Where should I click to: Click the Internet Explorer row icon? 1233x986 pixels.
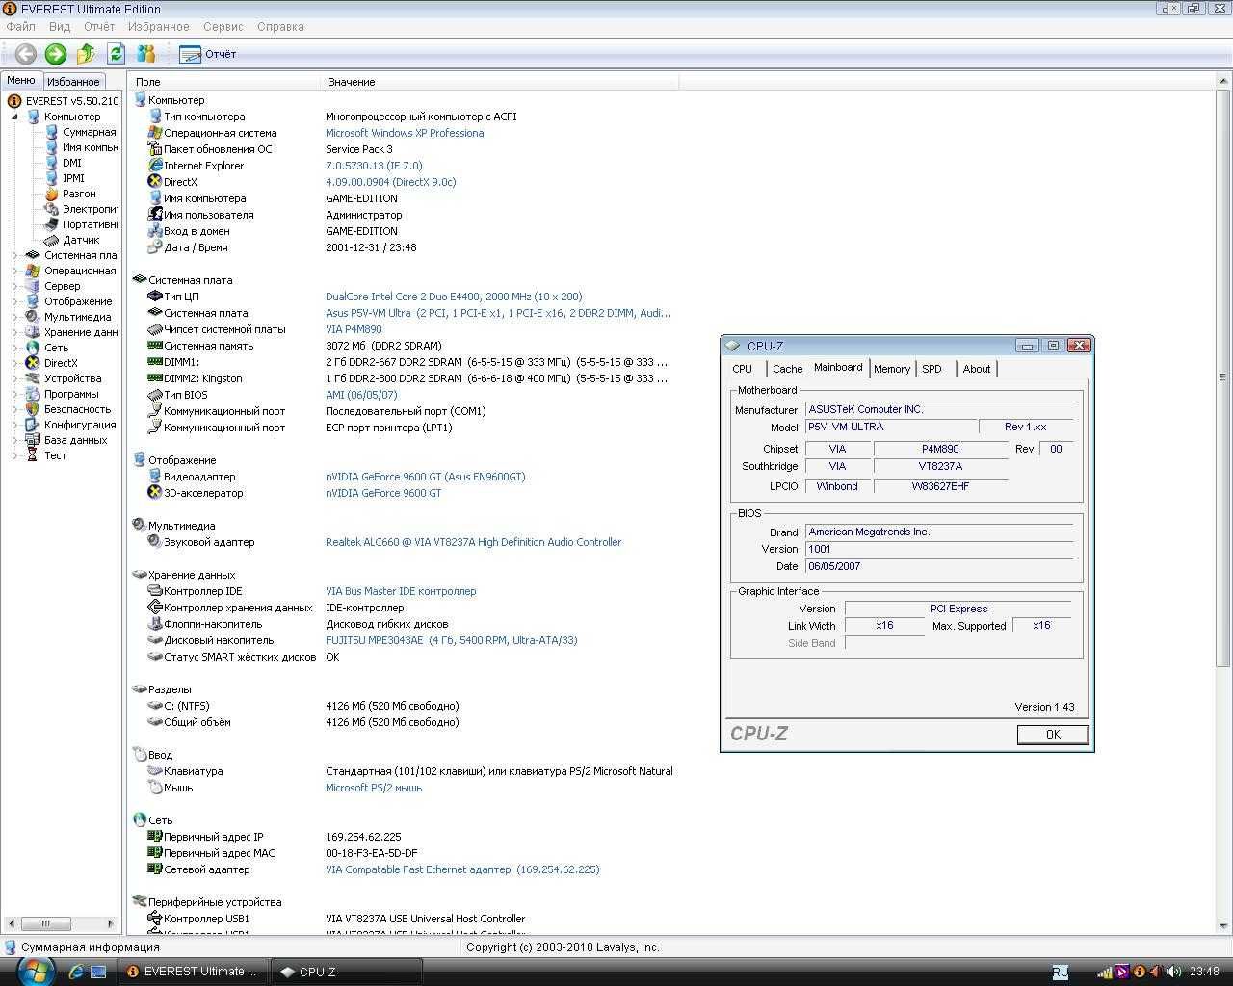[155, 166]
